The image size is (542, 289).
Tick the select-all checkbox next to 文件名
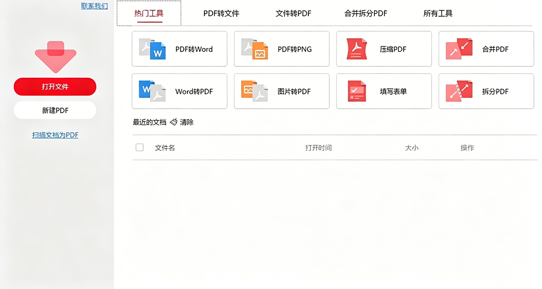(x=140, y=147)
